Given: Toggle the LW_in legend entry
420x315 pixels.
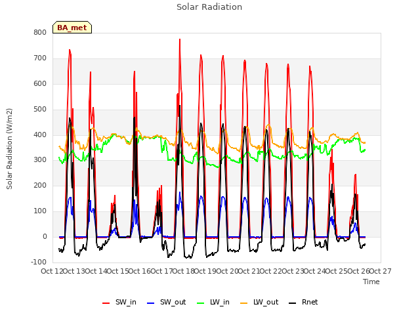Looking at the screenshot, I should [213, 302].
